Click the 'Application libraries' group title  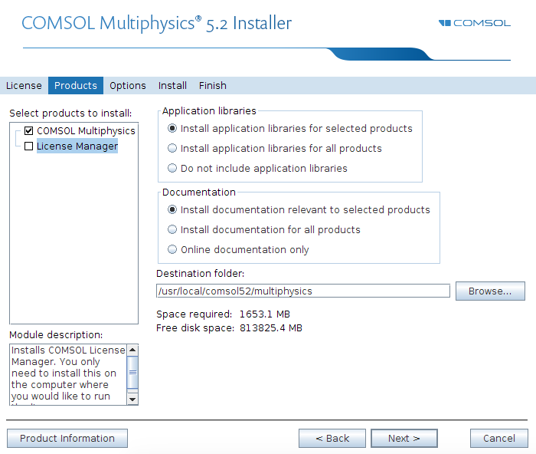pos(209,111)
